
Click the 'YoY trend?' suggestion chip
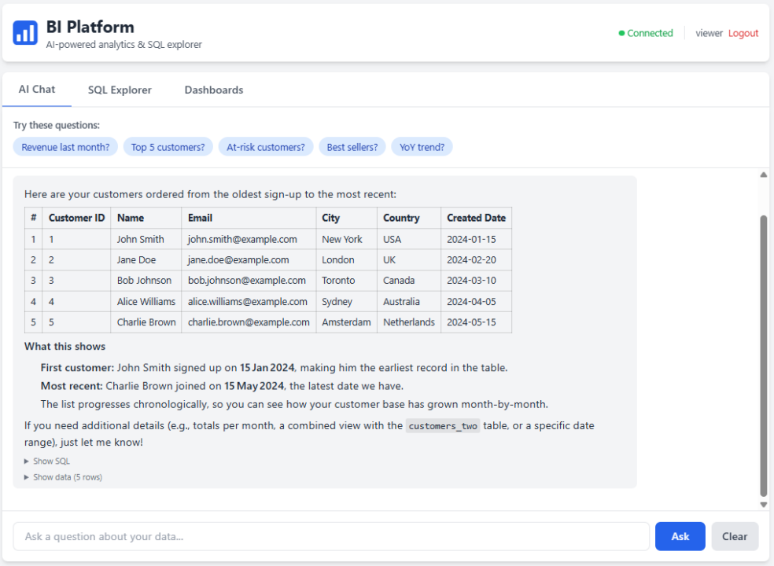422,147
